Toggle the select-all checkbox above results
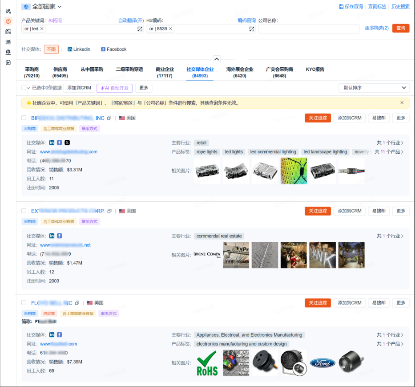415x387 pixels. click(24, 88)
